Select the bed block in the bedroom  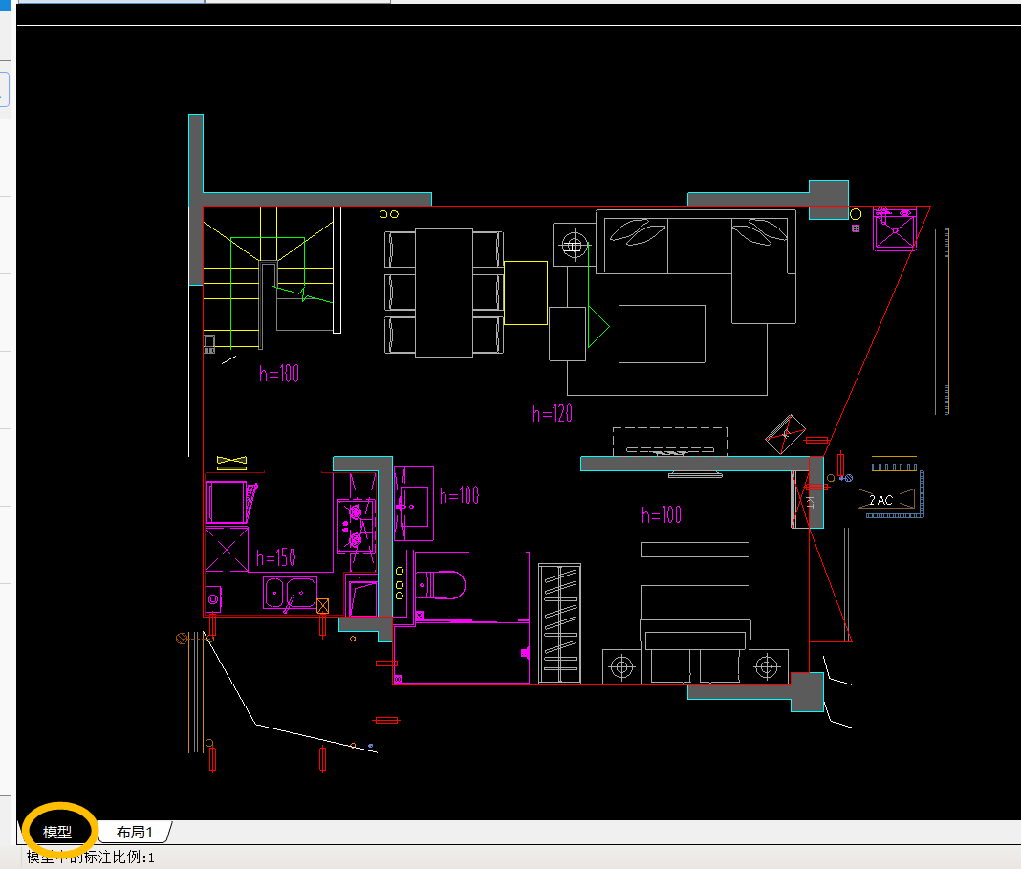[695, 613]
